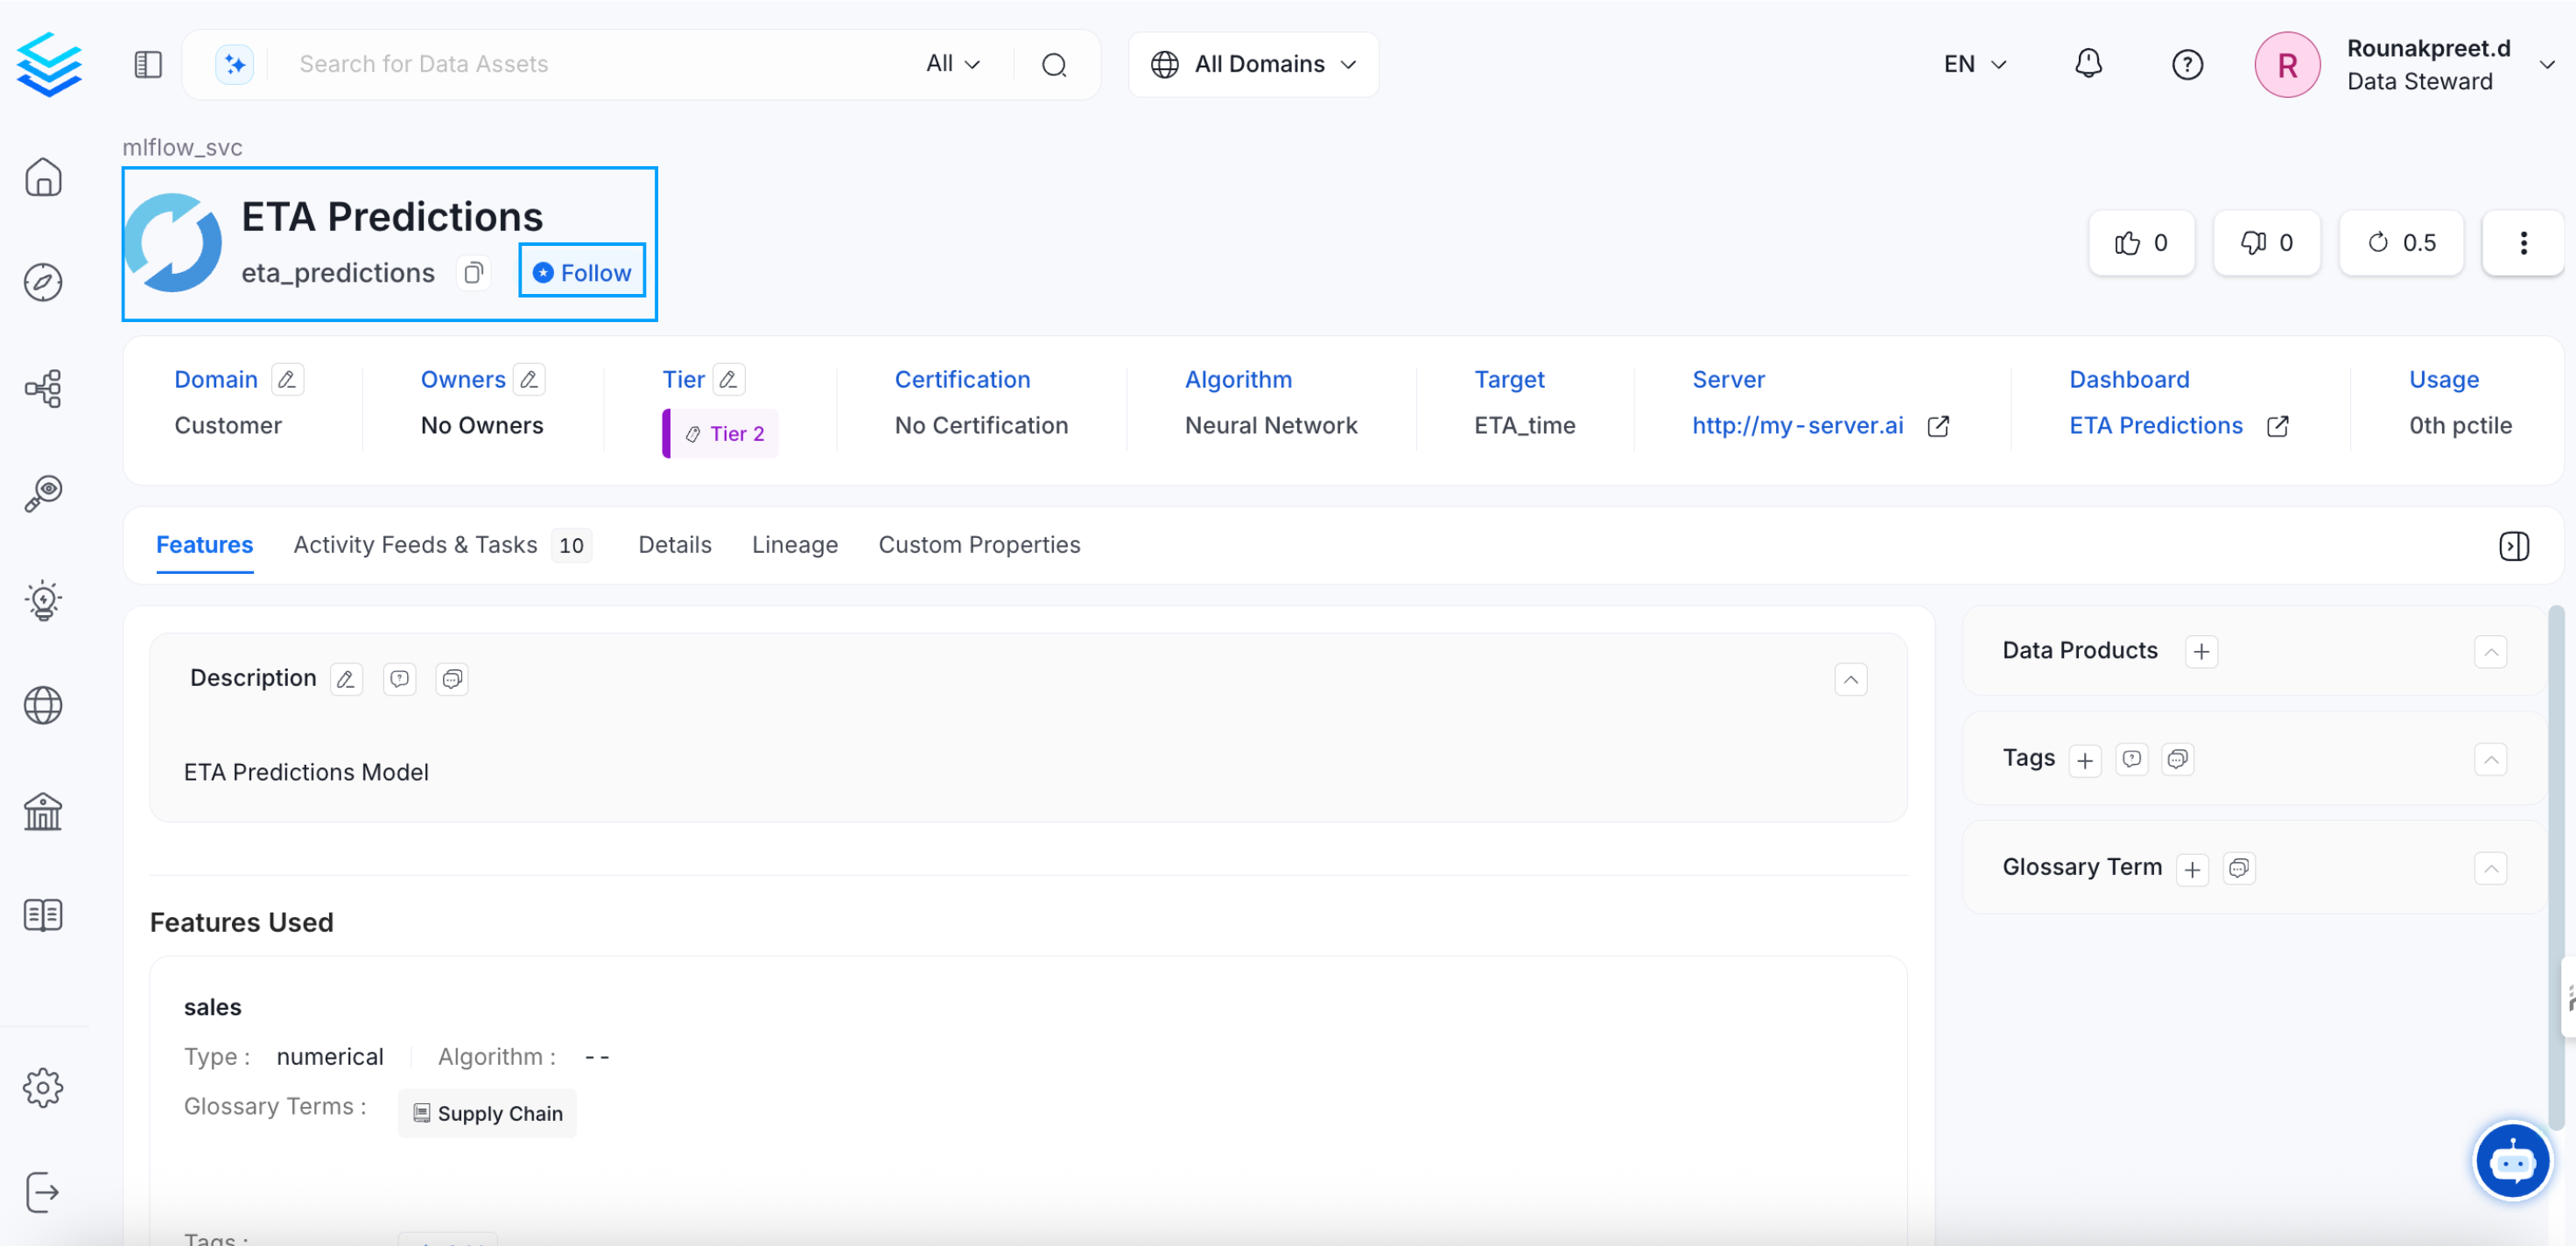This screenshot has width=2576, height=1246.
Task: Open Settings from the sidebar gear
Action: click(43, 1088)
